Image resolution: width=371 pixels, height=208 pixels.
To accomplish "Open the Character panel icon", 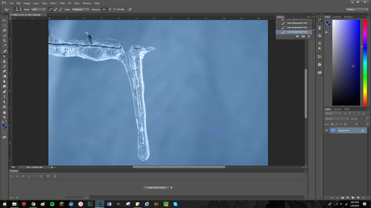I will [319, 43].
